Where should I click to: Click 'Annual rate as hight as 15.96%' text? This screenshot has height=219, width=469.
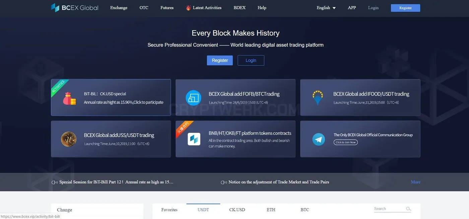point(124,102)
